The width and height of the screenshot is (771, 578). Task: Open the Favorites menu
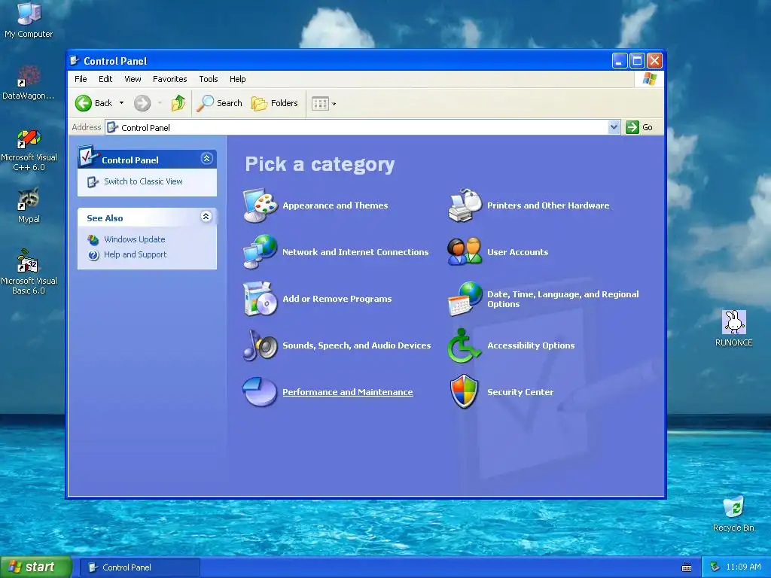tap(169, 79)
